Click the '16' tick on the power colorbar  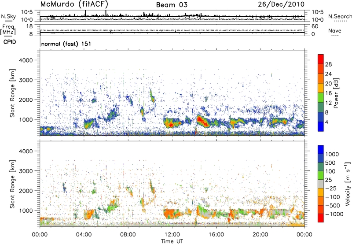pyautogui.click(x=328, y=93)
